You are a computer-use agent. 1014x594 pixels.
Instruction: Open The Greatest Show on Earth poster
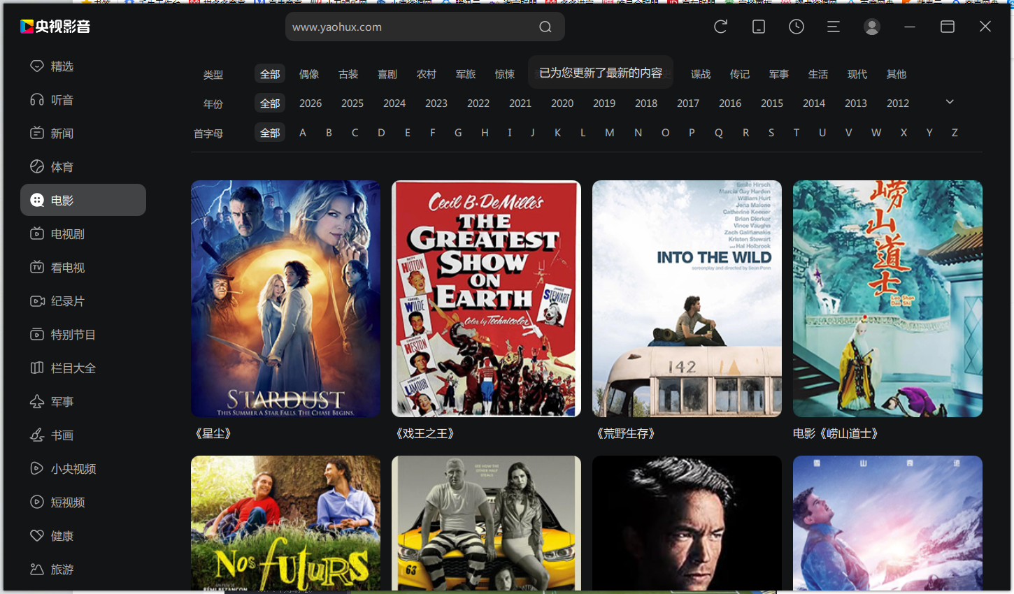click(486, 298)
